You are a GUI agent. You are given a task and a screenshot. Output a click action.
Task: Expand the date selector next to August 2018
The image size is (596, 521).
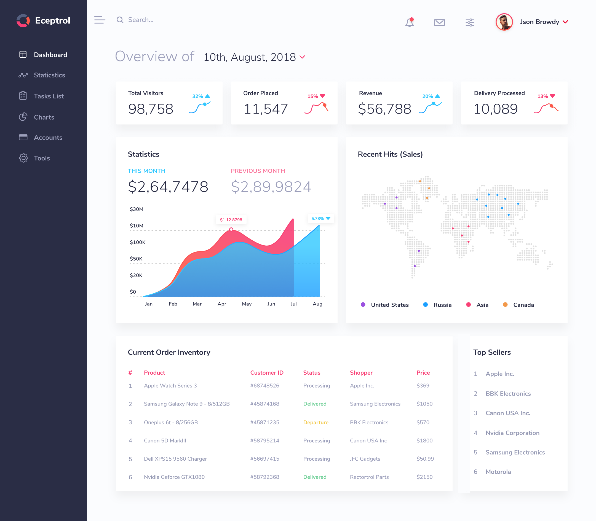pyautogui.click(x=302, y=57)
